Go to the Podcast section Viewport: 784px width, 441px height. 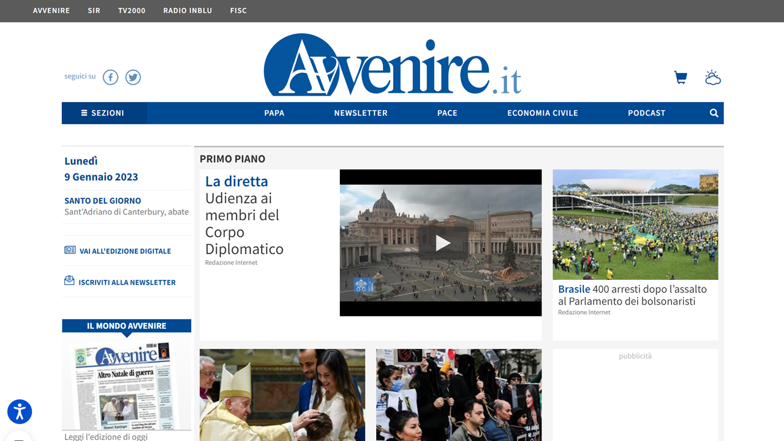point(646,113)
